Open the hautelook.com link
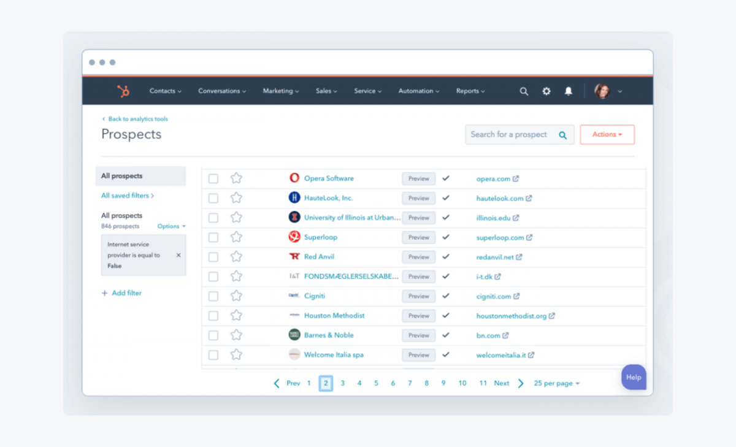Image resolution: width=736 pixels, height=447 pixels. [x=500, y=198]
